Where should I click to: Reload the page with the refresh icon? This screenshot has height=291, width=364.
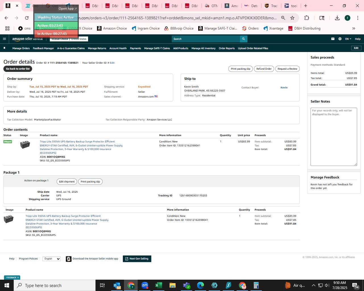(x=27, y=18)
